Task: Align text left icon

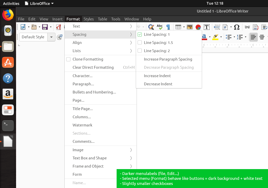Action: 253,37
